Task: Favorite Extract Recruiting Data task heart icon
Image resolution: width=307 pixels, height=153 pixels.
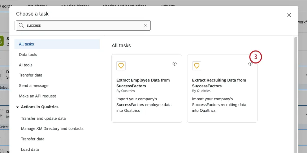Action: (x=196, y=66)
